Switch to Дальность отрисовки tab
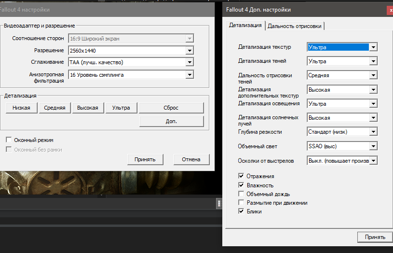 295,26
